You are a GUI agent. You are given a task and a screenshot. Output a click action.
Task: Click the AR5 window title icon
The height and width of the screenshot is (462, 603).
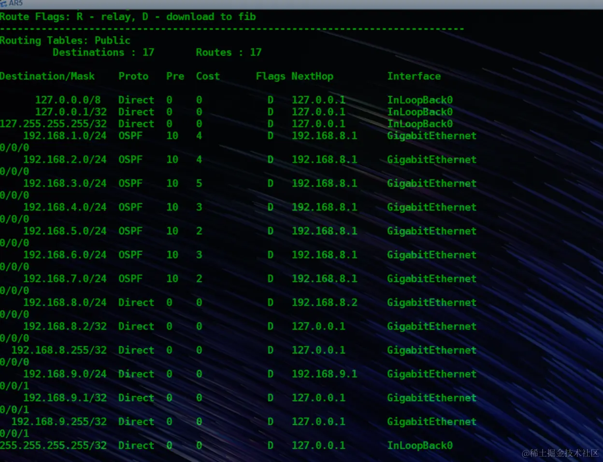(3, 3)
